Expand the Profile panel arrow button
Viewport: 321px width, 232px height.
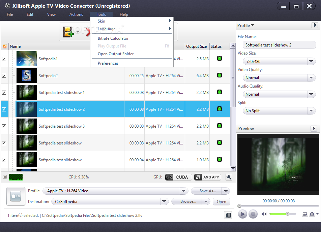pos(315,25)
